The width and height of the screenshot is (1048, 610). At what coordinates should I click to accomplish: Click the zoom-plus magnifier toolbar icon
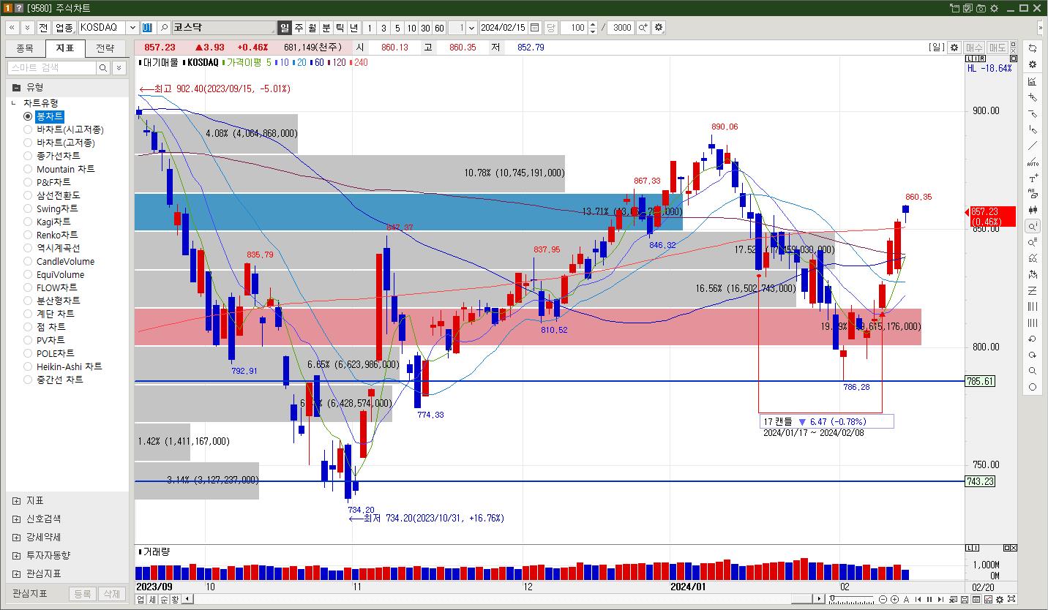(643, 28)
